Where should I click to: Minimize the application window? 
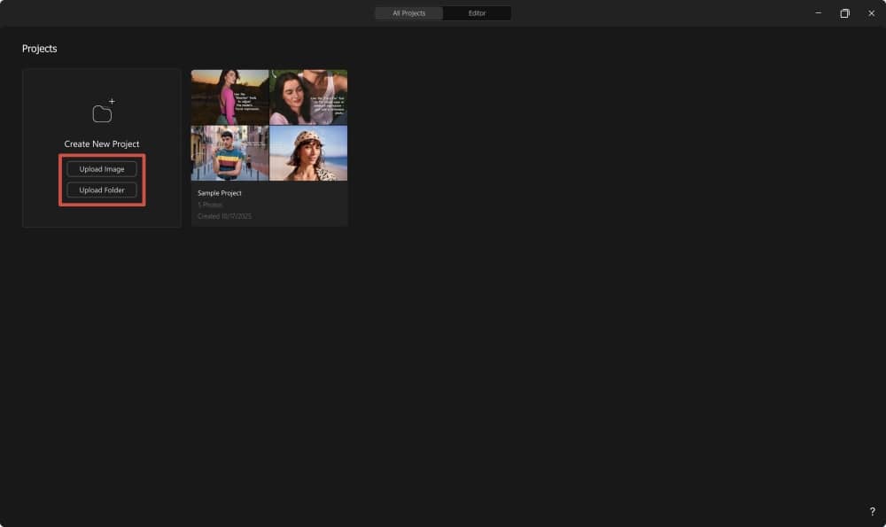point(818,12)
